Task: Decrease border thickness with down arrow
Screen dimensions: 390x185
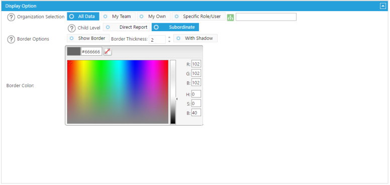Action: coord(169,42)
